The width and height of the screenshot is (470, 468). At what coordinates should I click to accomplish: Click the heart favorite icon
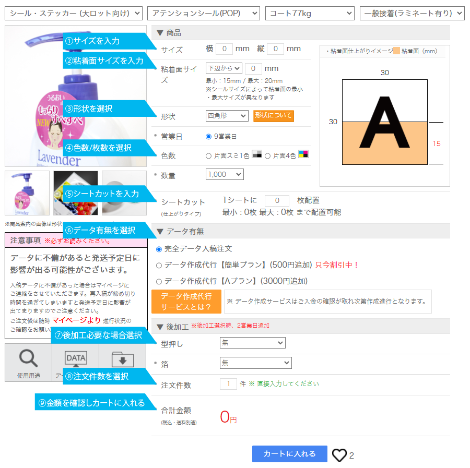(339, 455)
